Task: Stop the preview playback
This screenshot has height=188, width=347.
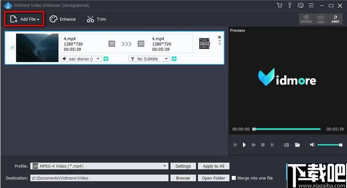Action: tap(263, 145)
